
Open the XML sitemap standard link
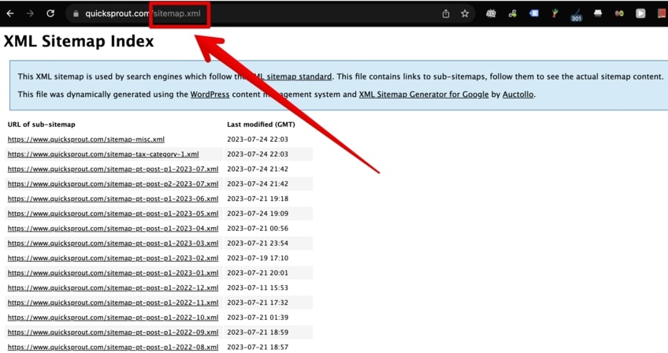291,76
